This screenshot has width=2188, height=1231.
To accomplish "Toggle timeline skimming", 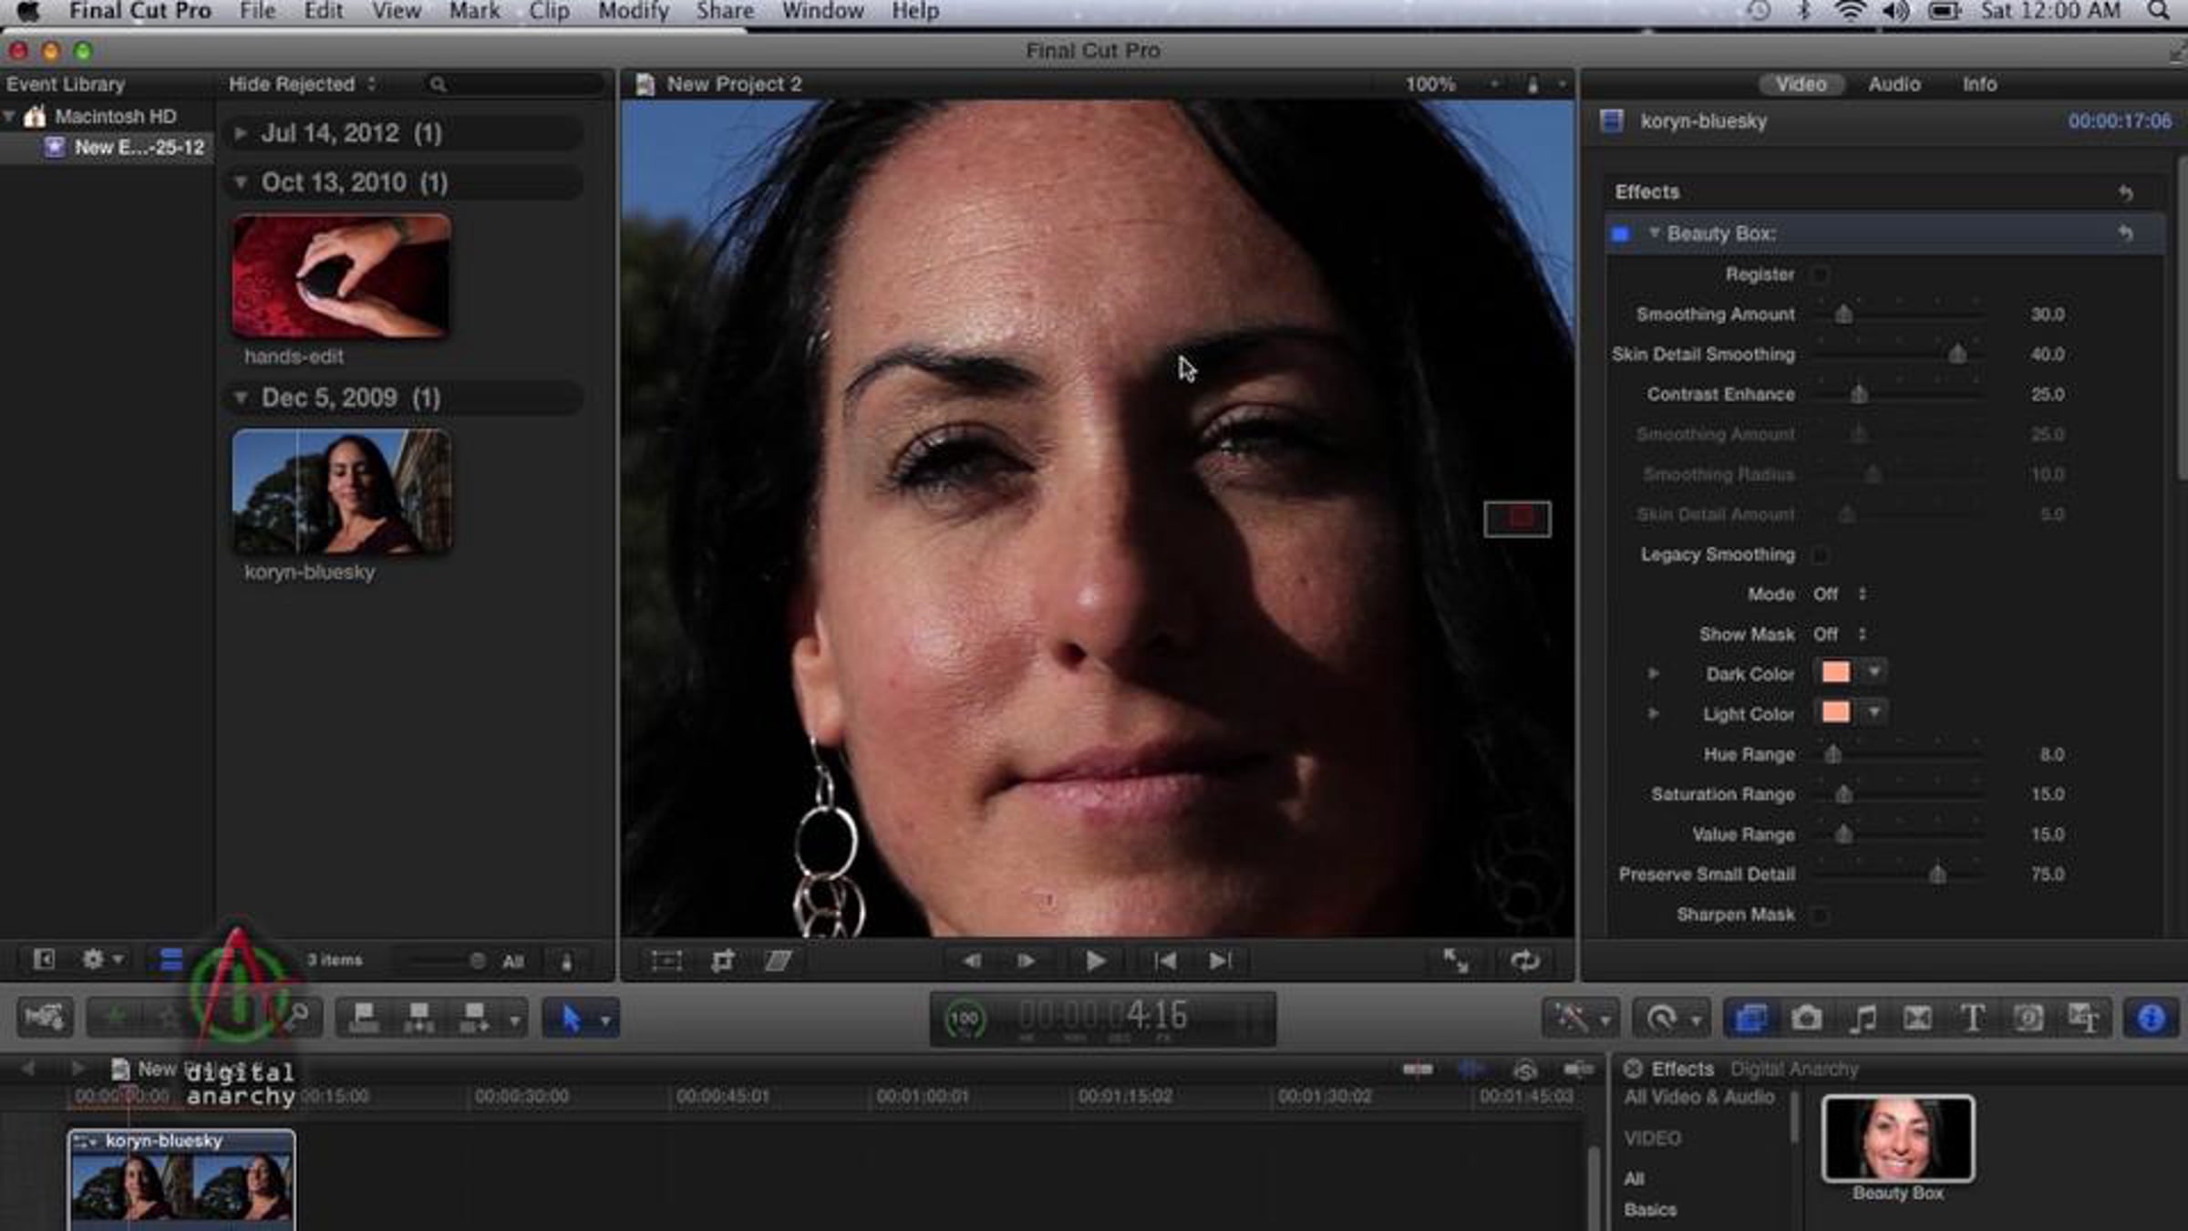I will point(1418,1069).
